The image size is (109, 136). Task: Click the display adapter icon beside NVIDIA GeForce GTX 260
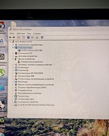tap(19, 50)
